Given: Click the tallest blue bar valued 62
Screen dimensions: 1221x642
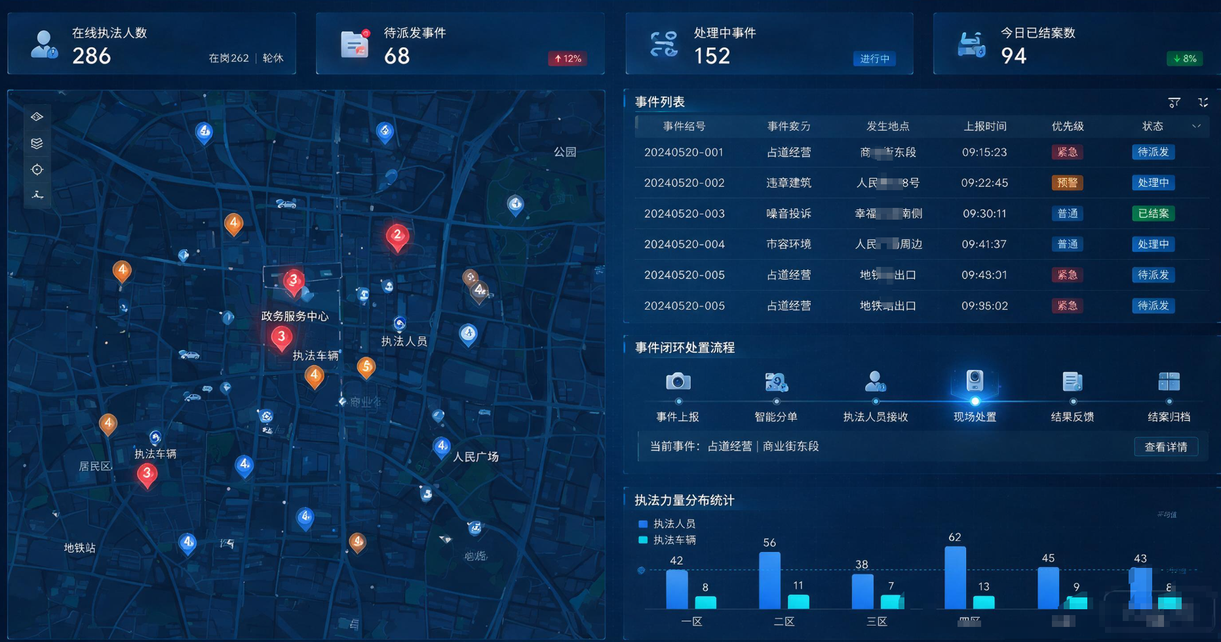Looking at the screenshot, I should (x=955, y=578).
